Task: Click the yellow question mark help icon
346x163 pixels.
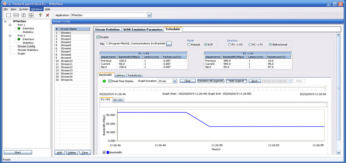Action: [40, 15]
